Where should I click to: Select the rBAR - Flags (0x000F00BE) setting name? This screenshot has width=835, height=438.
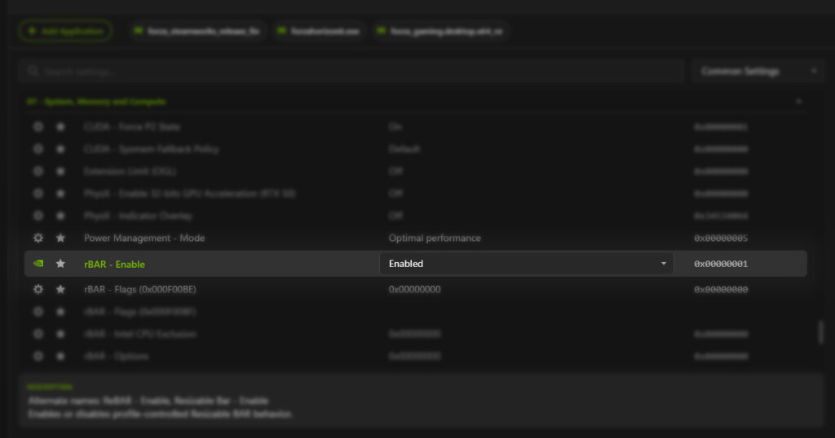pos(140,289)
